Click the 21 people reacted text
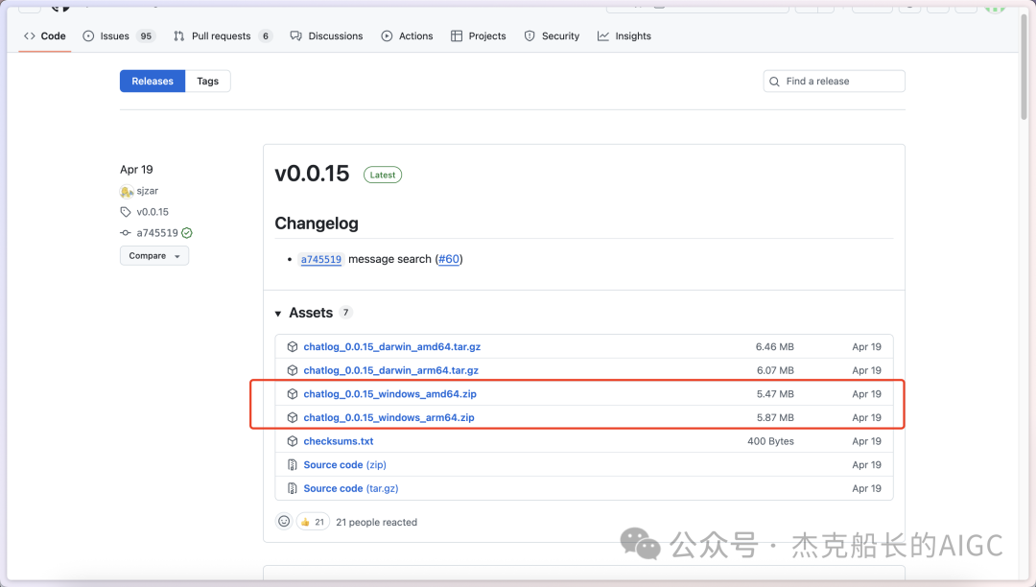 coord(377,523)
